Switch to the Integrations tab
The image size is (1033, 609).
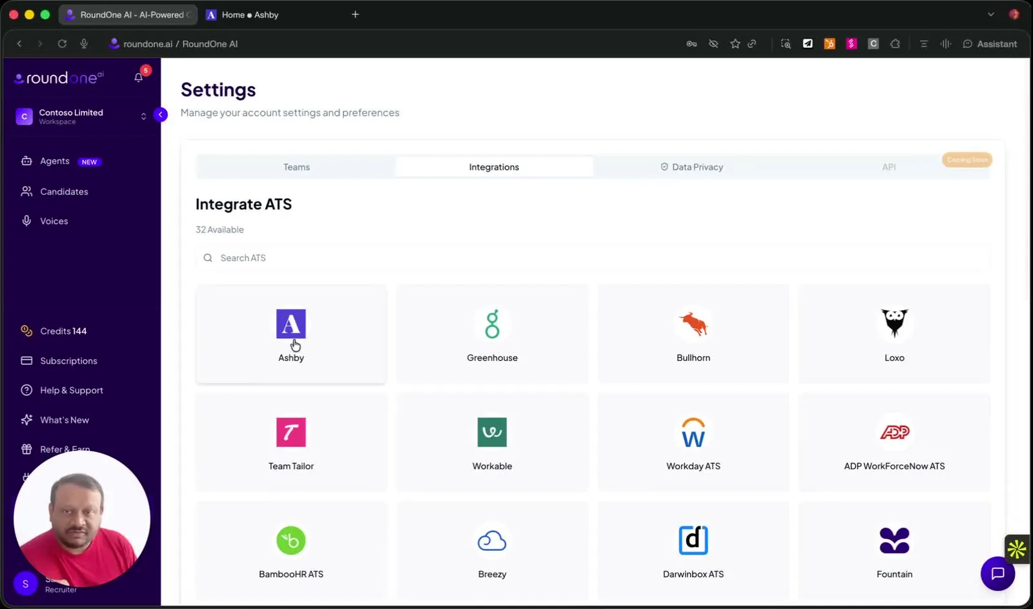(494, 167)
